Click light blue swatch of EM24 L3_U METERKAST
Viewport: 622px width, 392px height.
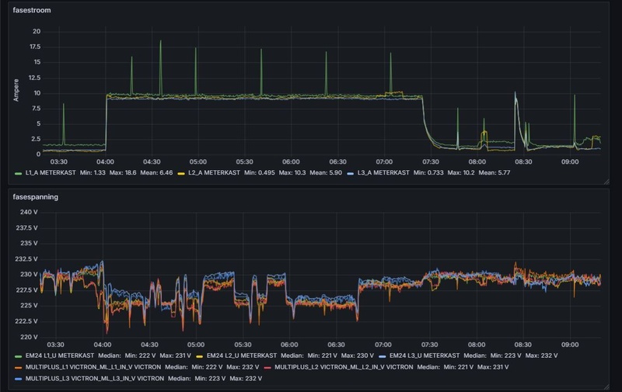click(x=383, y=356)
